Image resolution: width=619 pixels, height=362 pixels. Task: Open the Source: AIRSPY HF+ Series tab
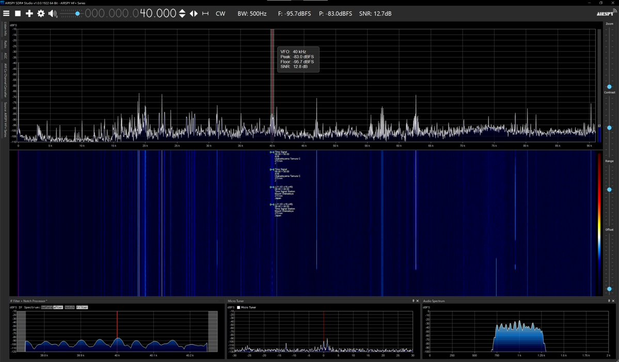[5, 120]
